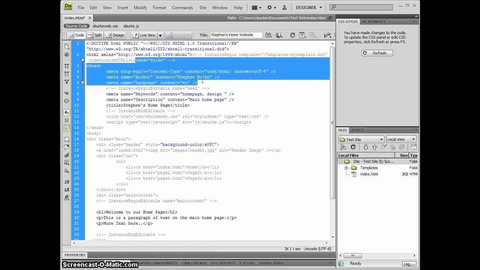
Task: Expand the PROPERTIES panel
Action: 75,255
